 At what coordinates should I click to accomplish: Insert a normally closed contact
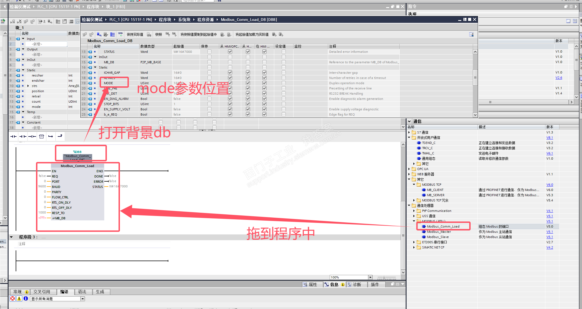click(x=23, y=136)
